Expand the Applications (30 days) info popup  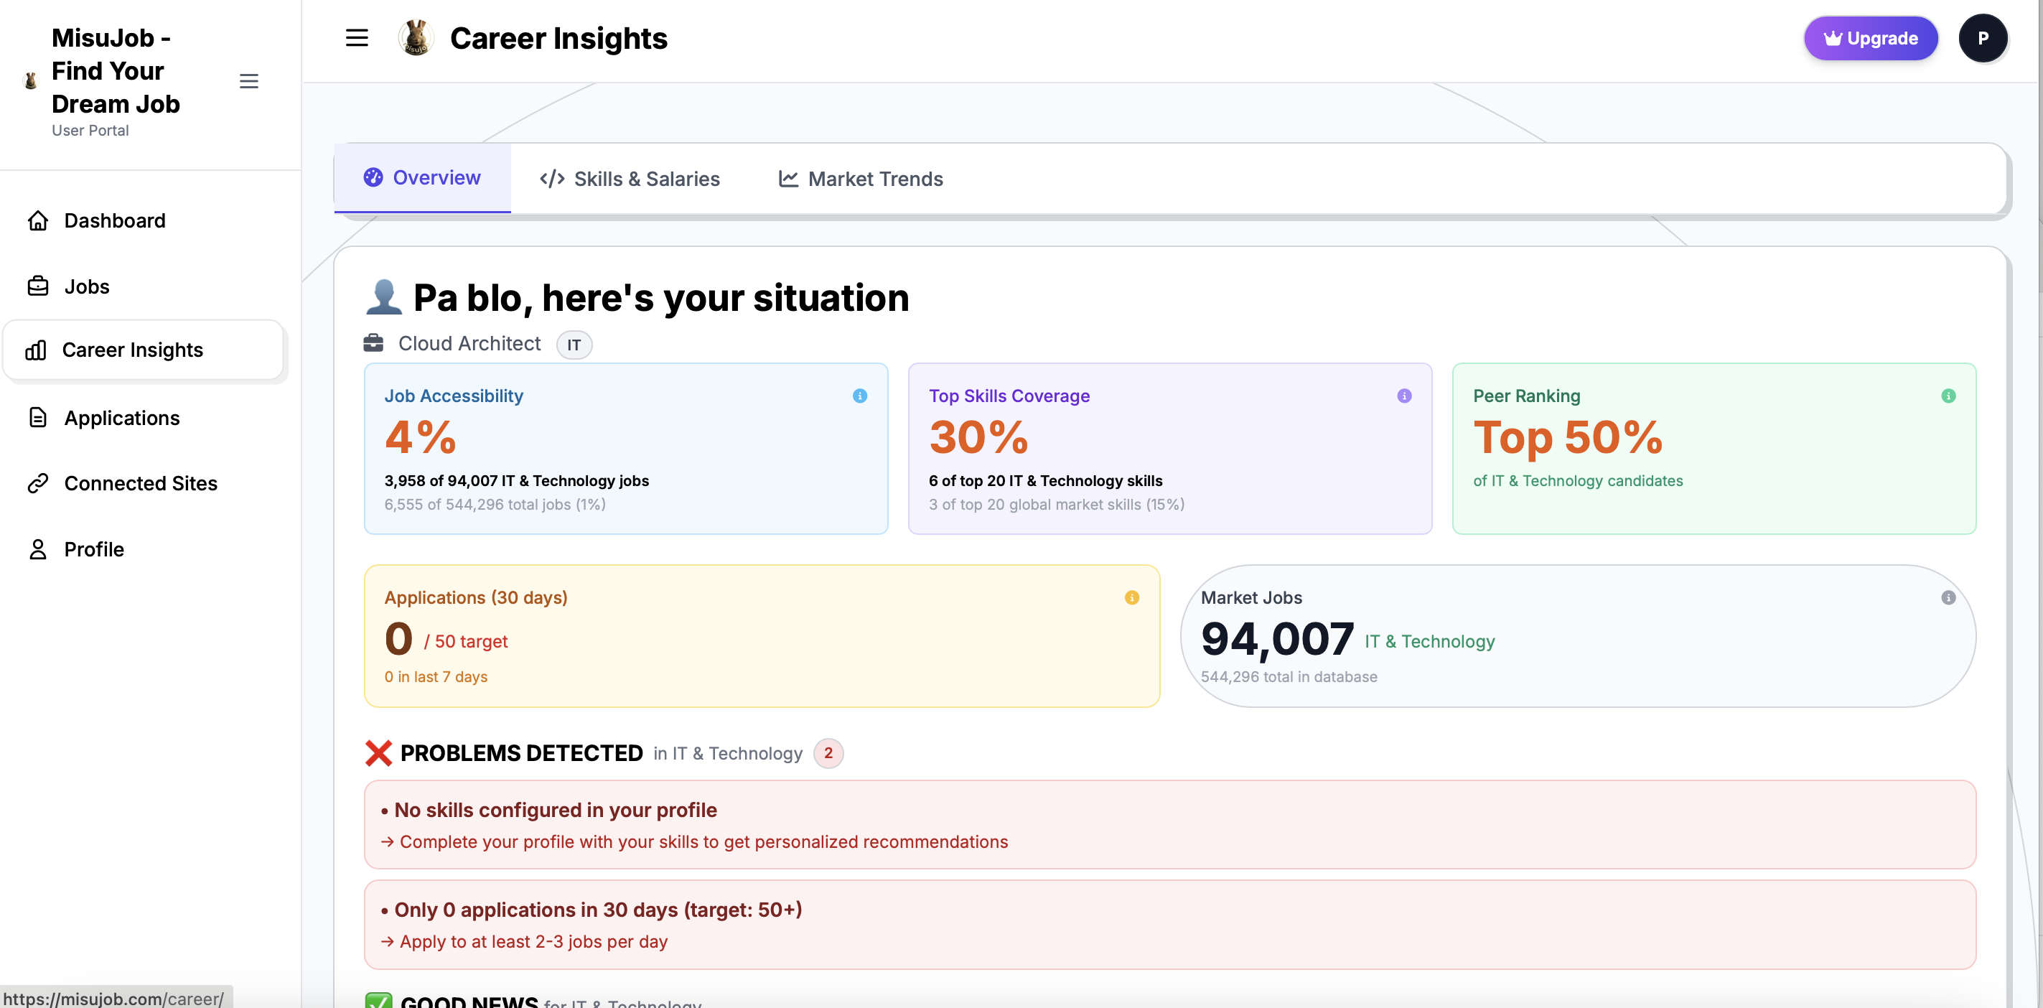tap(1132, 598)
